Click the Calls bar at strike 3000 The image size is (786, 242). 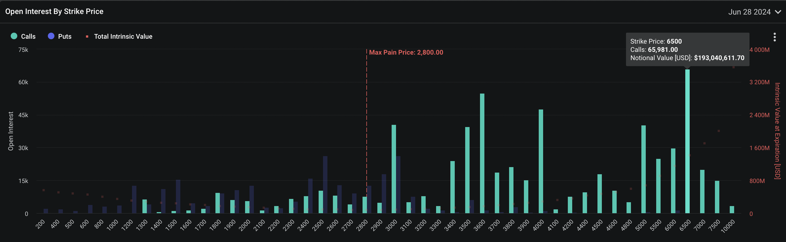point(394,169)
